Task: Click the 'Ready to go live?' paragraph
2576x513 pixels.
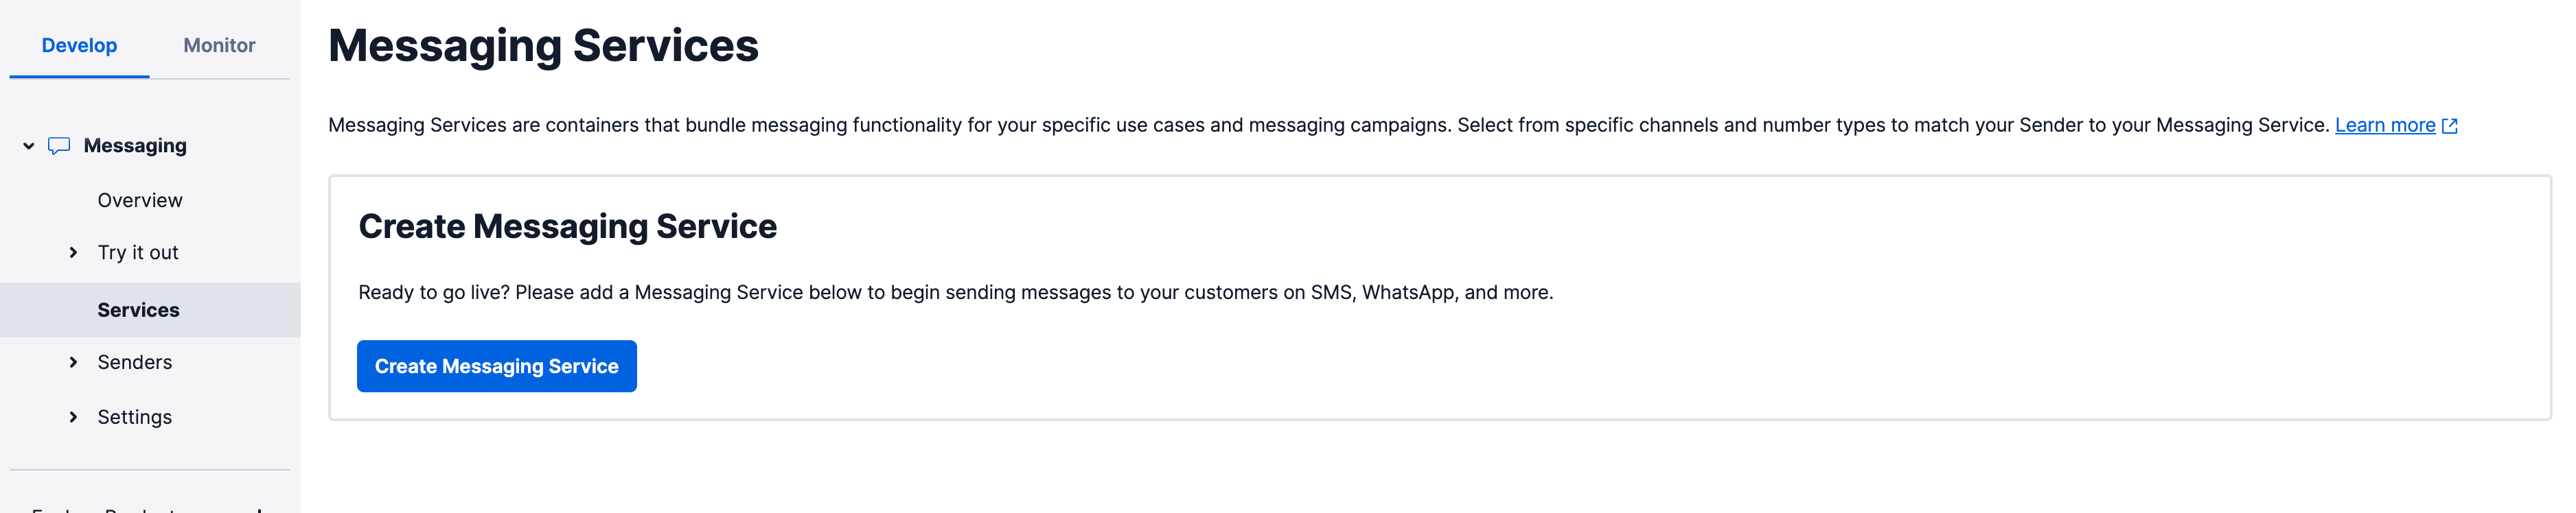Action: pyautogui.click(x=955, y=292)
